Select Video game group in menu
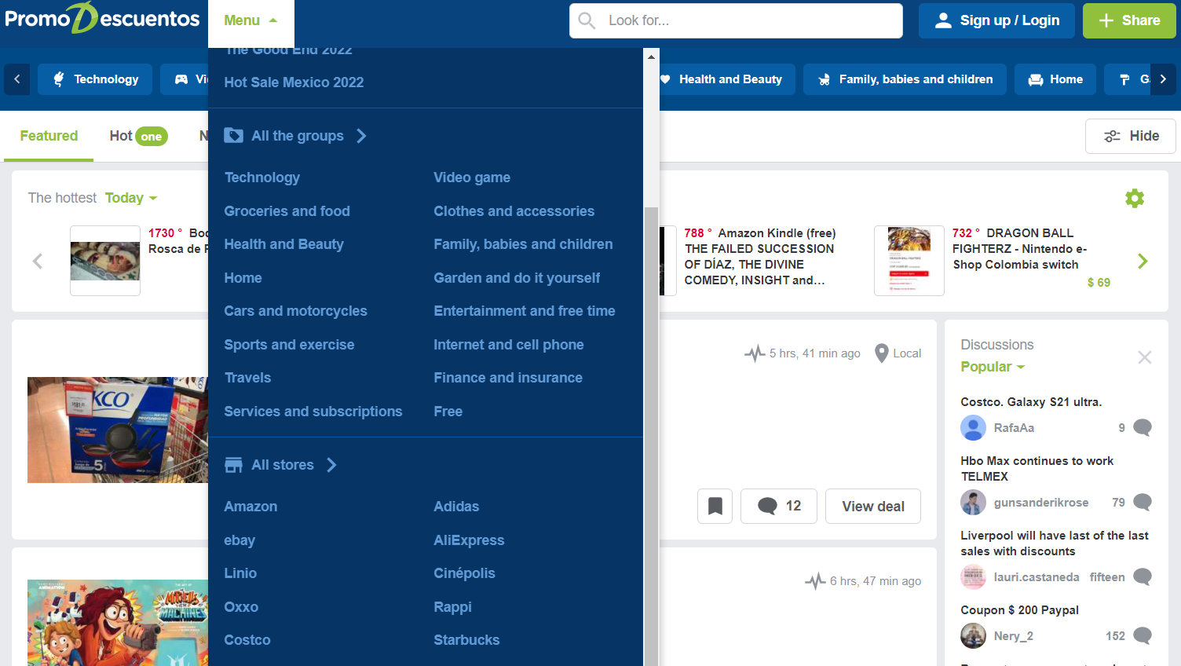Viewport: 1181px width, 666px height. pos(472,177)
